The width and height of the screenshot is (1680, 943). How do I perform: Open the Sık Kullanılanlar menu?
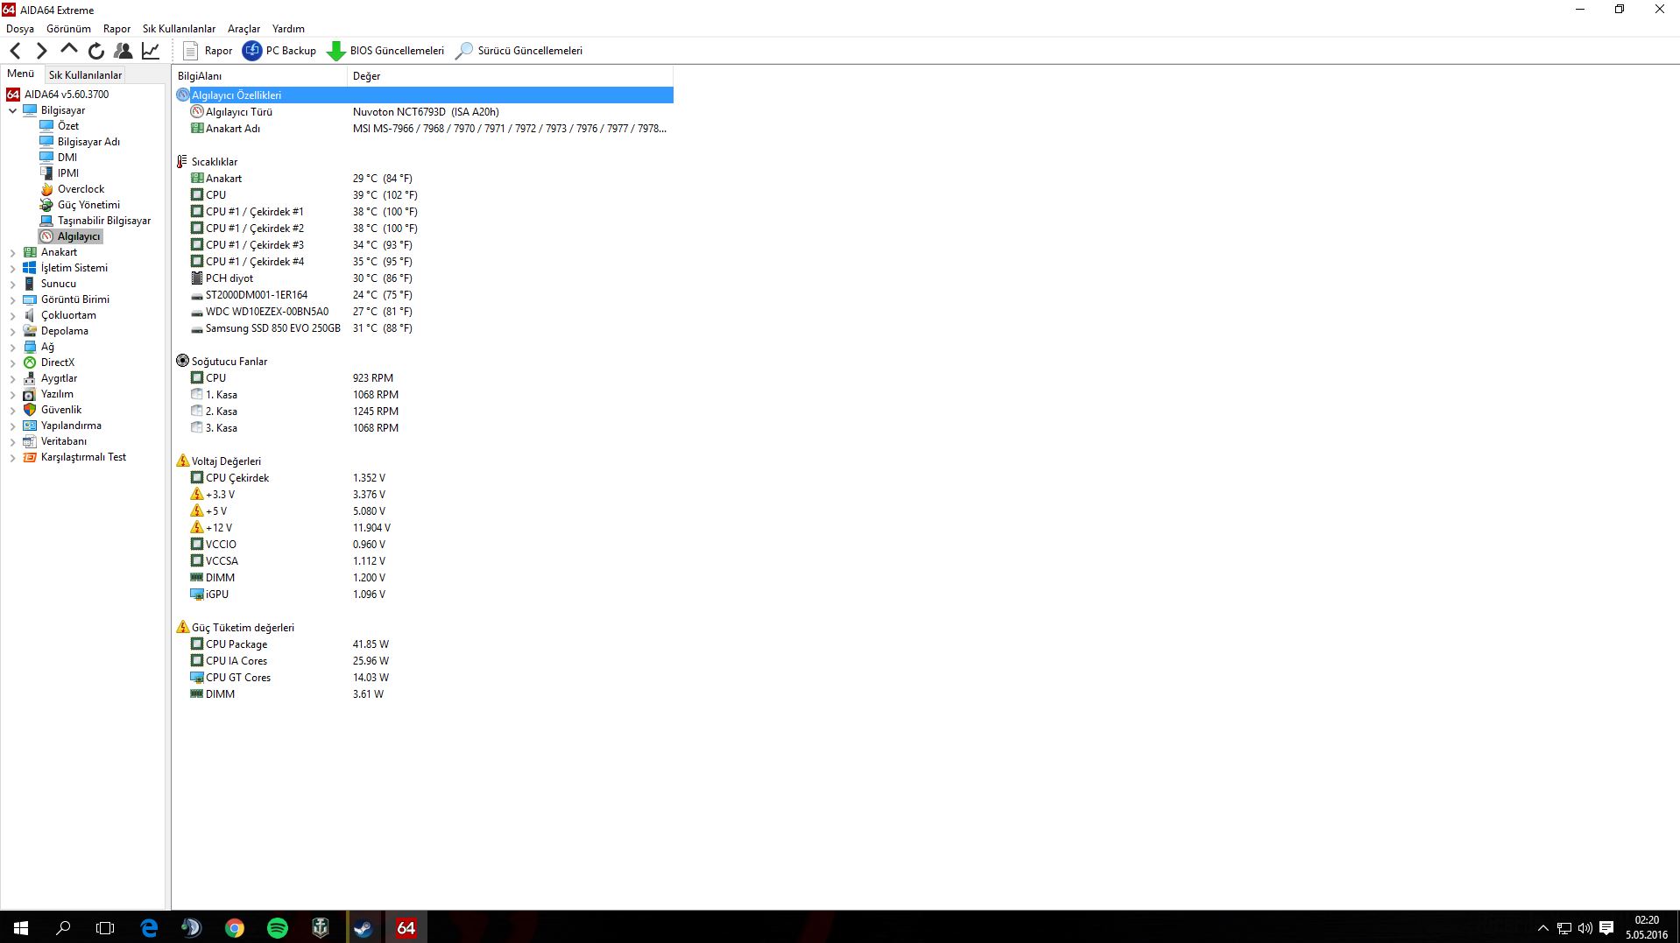pyautogui.click(x=179, y=29)
